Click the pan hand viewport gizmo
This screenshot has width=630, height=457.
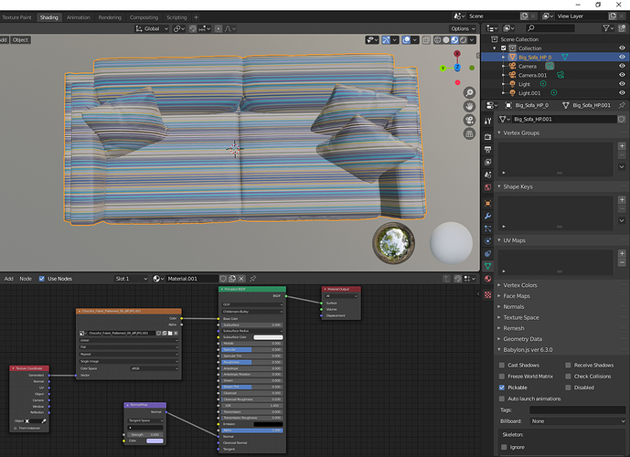click(469, 106)
